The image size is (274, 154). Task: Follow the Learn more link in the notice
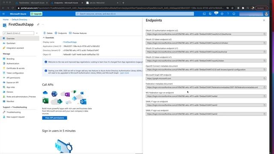point(124,73)
